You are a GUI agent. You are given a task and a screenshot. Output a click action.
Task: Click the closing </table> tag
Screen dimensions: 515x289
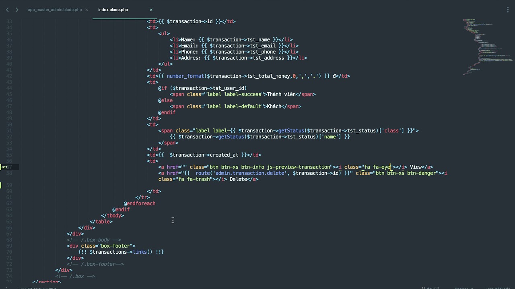click(101, 222)
